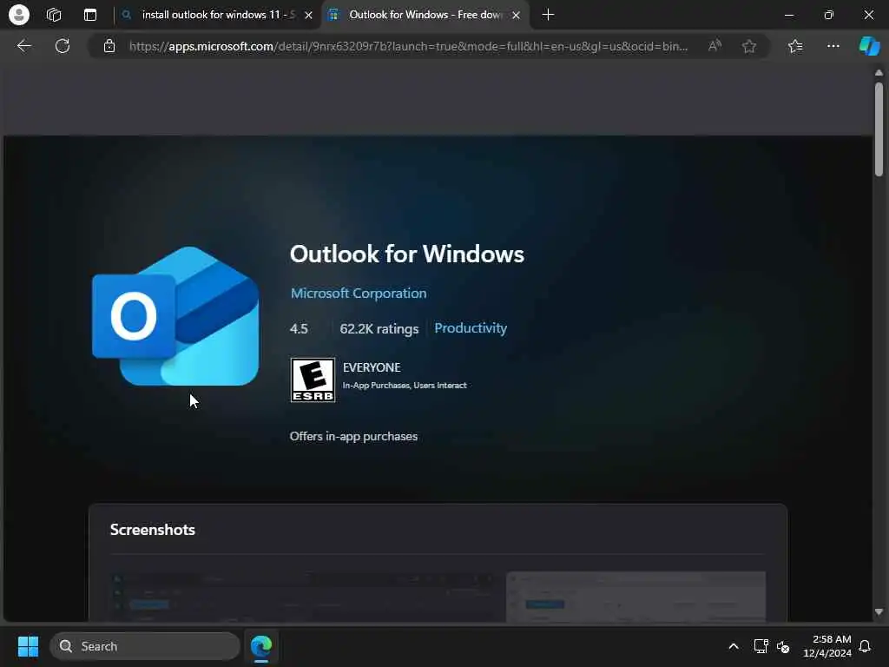
Task: Open the Windows Start menu
Action: 28,646
